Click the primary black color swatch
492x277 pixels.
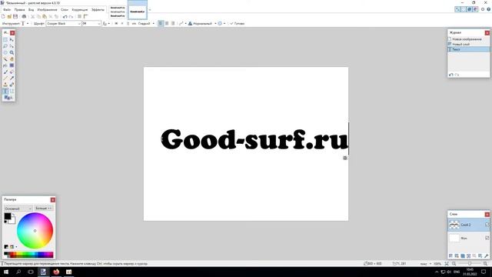tap(8, 216)
